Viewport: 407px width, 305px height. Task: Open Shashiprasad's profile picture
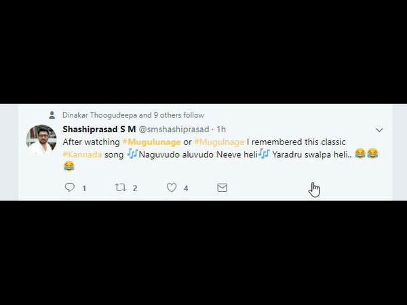click(41, 140)
